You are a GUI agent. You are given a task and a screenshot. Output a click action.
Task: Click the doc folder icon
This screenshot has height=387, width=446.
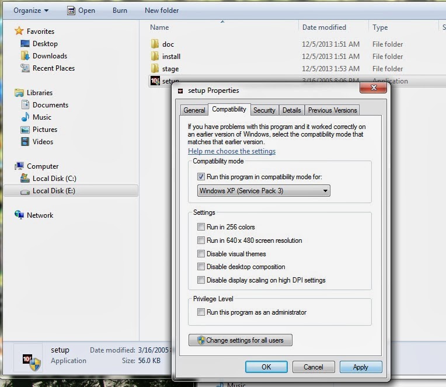click(155, 44)
